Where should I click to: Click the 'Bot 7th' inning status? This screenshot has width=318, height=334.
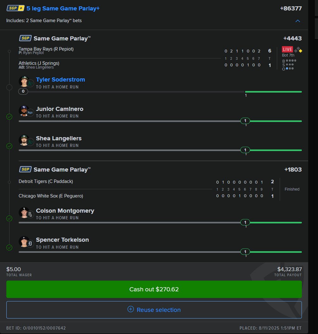click(288, 55)
